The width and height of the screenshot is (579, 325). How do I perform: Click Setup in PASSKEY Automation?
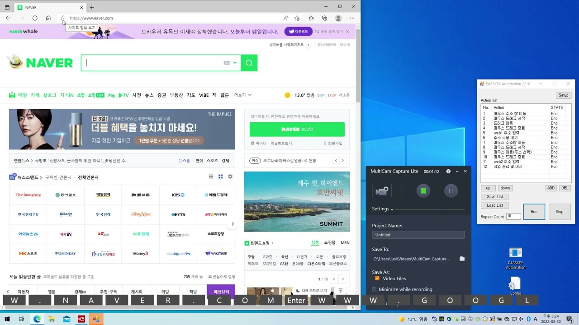[x=563, y=95]
